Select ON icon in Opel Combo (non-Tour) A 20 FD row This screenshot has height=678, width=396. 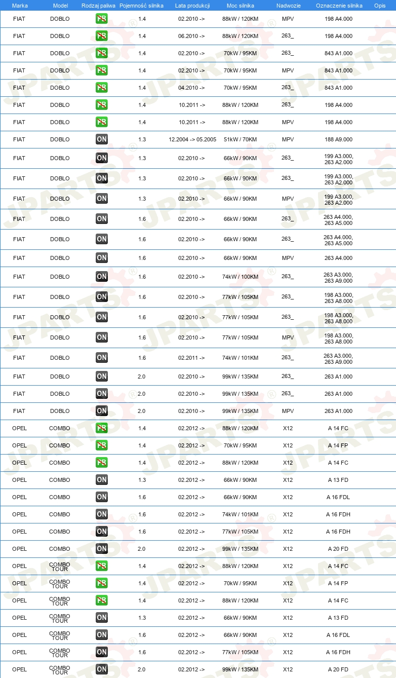pyautogui.click(x=102, y=549)
